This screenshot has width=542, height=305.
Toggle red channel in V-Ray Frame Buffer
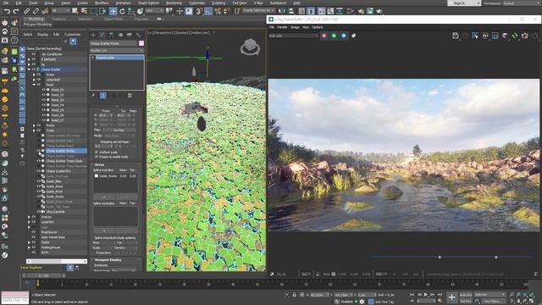324,36
